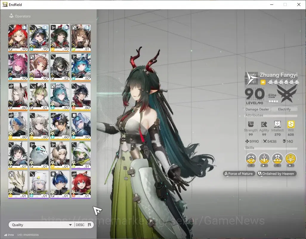Viewport: 306px width, 239px height.
Task: Pick the red-haired girl level 01 operator
Action: [81, 184]
